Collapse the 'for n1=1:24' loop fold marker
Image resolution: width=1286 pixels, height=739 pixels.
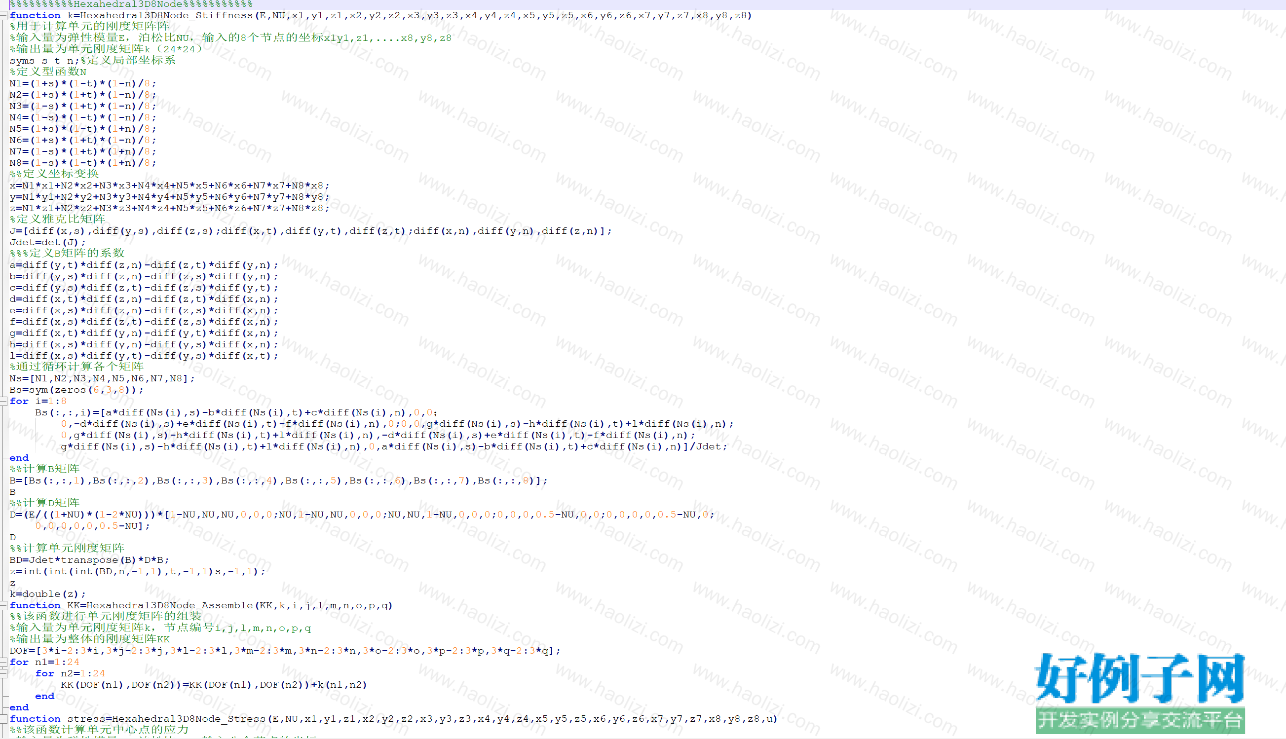pyautogui.click(x=3, y=663)
